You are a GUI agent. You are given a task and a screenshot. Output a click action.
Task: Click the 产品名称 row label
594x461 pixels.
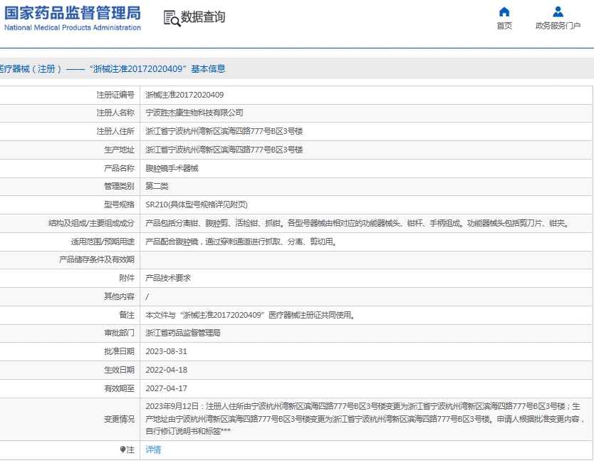click(x=120, y=168)
